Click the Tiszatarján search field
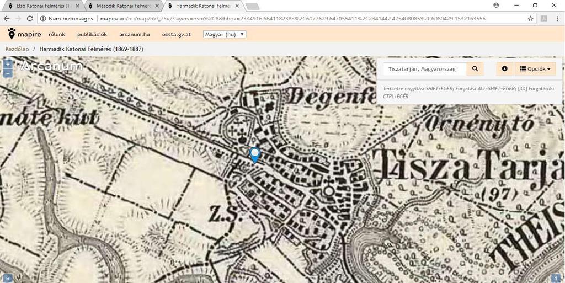Image resolution: width=565 pixels, height=283 pixels. [x=425, y=69]
